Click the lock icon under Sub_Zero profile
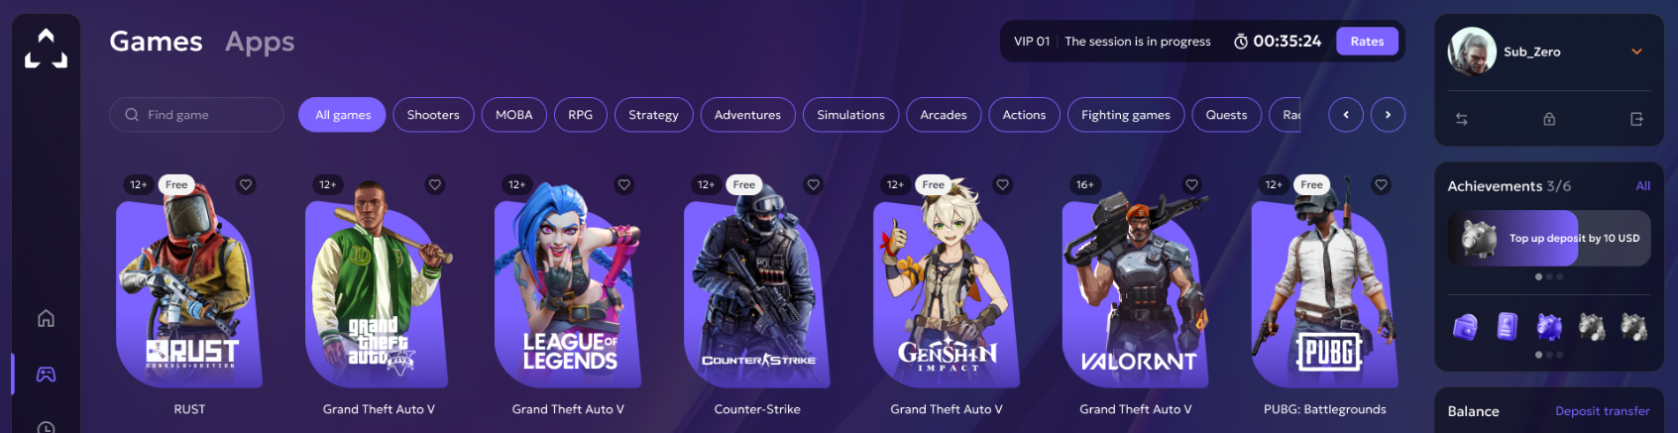This screenshot has height=433, width=1678. pyautogui.click(x=1549, y=119)
